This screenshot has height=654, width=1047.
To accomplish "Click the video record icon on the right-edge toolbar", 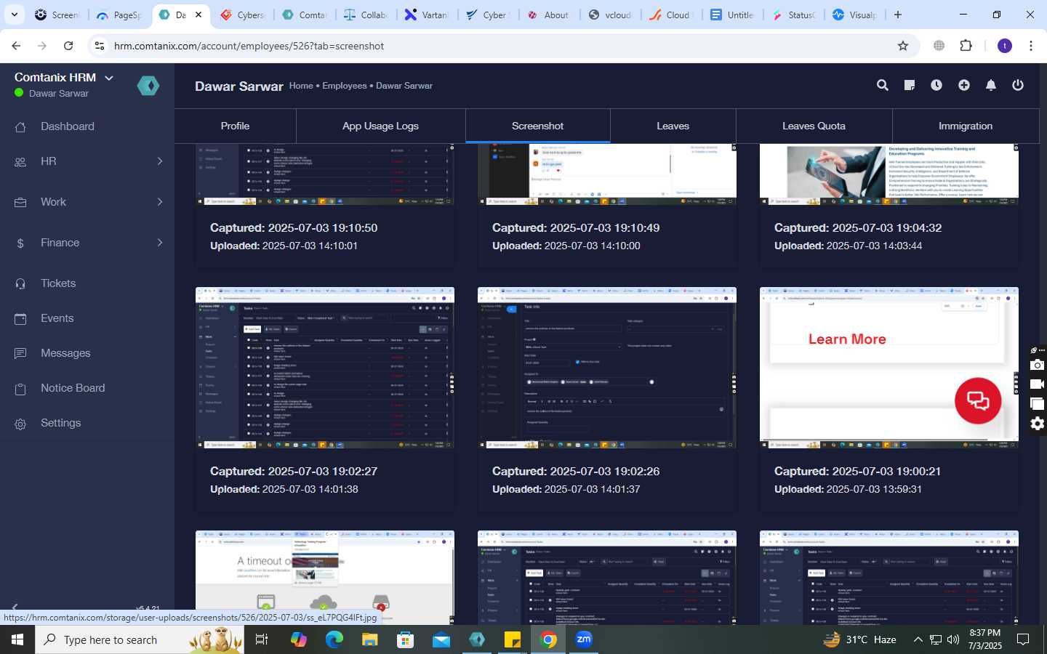I will [1038, 384].
